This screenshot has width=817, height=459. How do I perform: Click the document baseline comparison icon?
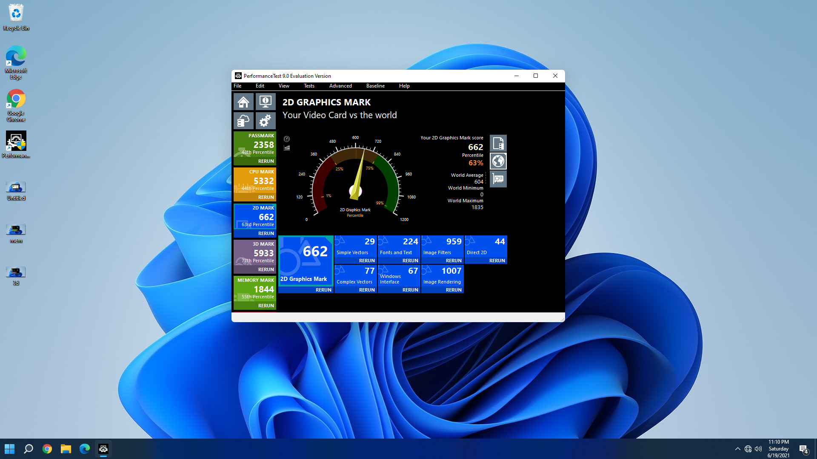498,144
